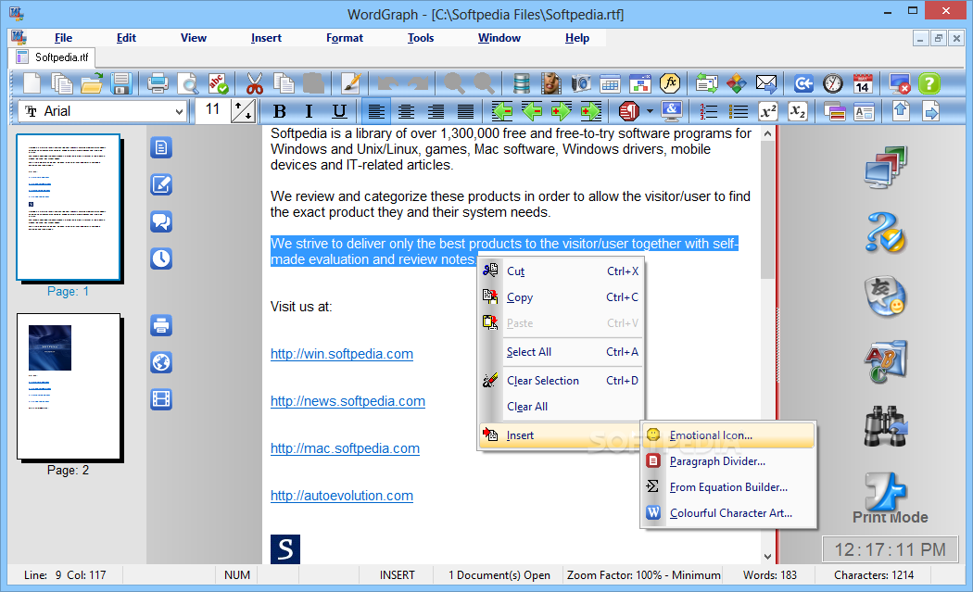
Task: Open the File menu
Action: [63, 38]
